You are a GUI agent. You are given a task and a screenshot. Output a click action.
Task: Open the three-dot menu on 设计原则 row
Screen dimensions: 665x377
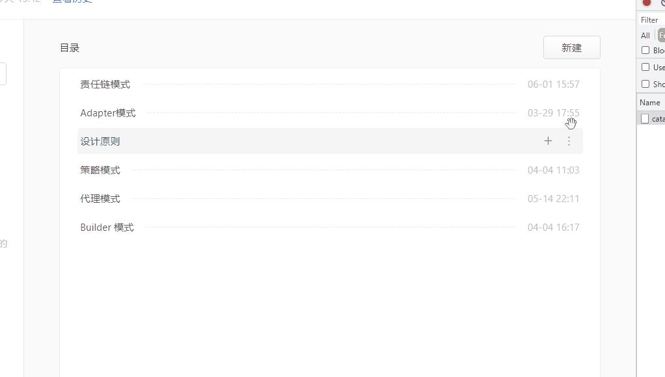(x=569, y=141)
